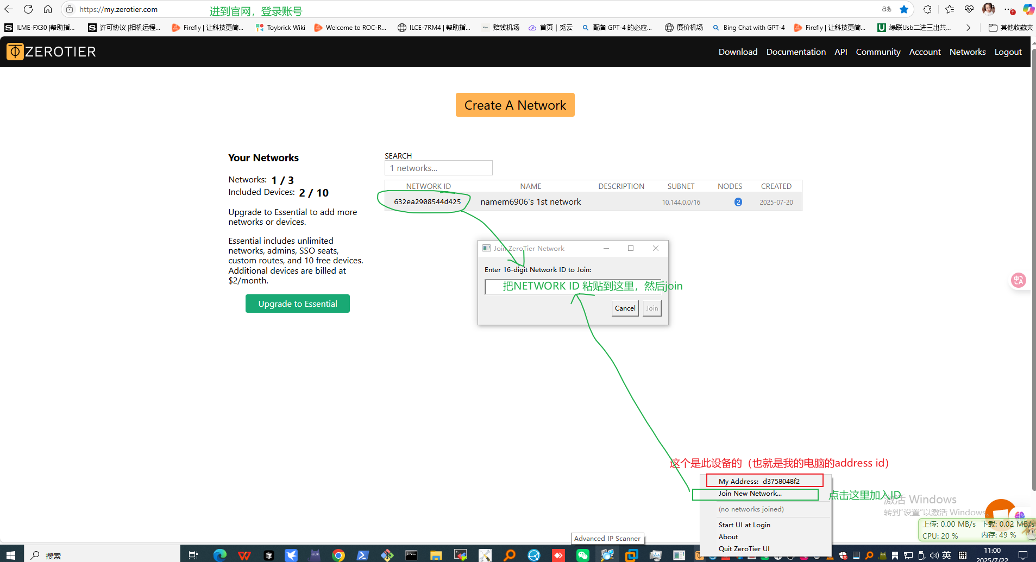Open the Documentation nav item
The image size is (1036, 562).
click(x=796, y=52)
